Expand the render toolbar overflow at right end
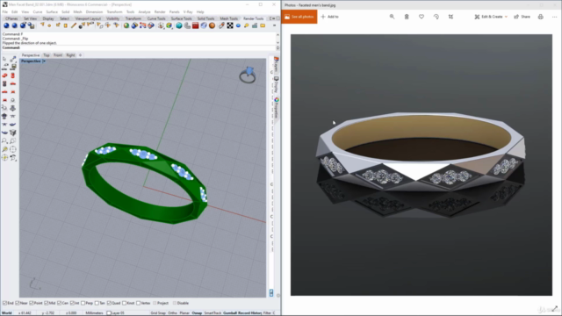The image size is (562, 316). 274,25
